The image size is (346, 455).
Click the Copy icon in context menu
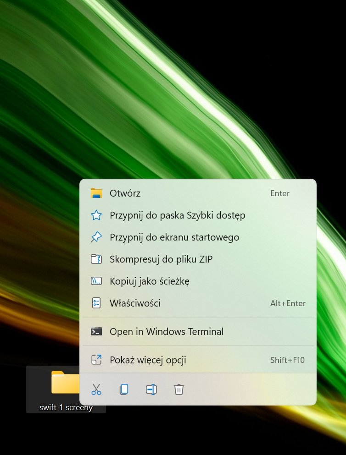124,389
